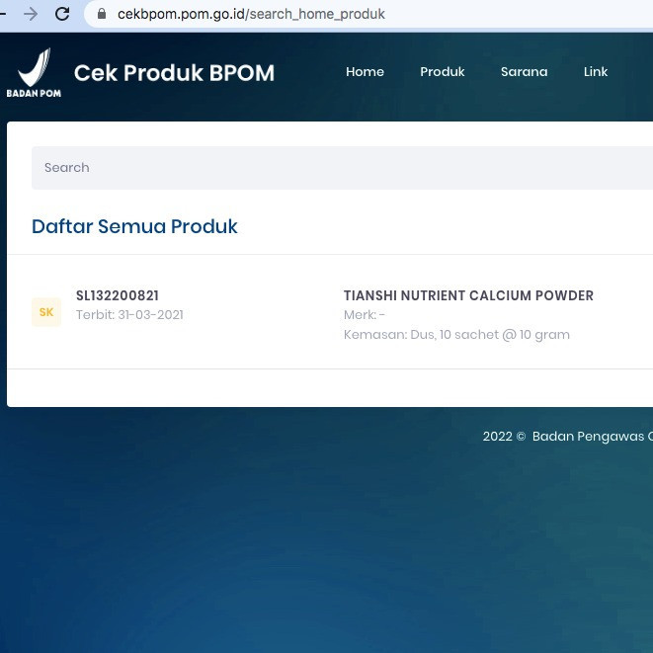Viewport: 653px width, 653px height.
Task: Click the Badan POM logo
Action: click(34, 73)
